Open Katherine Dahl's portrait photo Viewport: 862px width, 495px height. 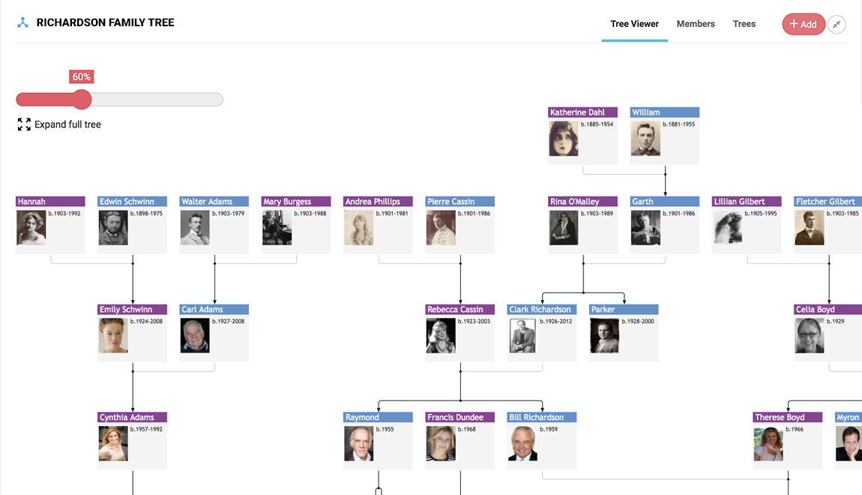click(x=563, y=139)
